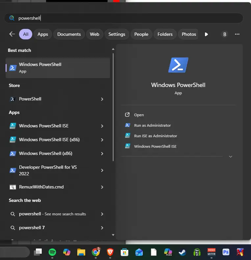Open VoiceMeeter from the taskbar
Image resolution: width=251 pixels, height=260 pixels.
pyautogui.click(x=211, y=252)
